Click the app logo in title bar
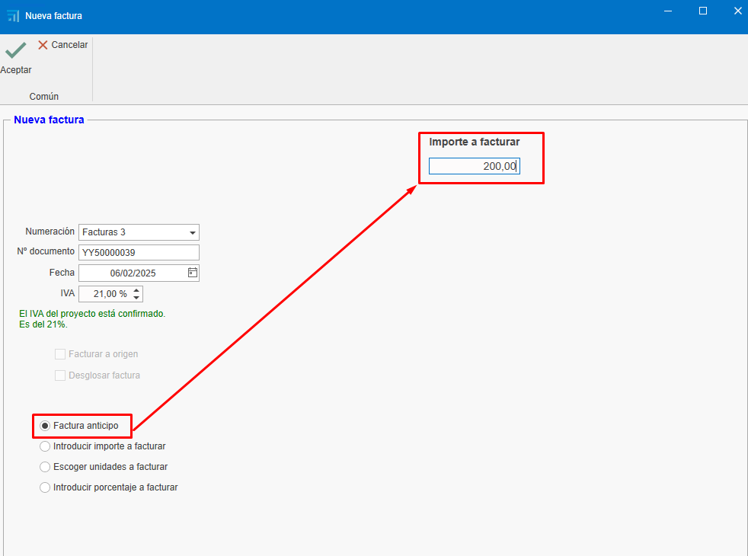The height and width of the screenshot is (556, 748). point(13,15)
